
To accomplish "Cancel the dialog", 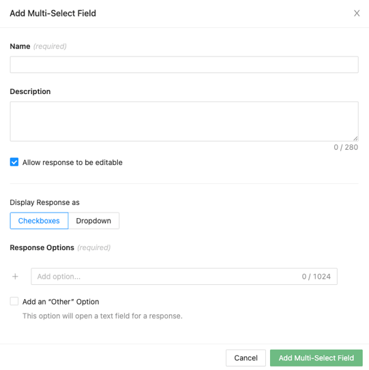I will click(246, 358).
